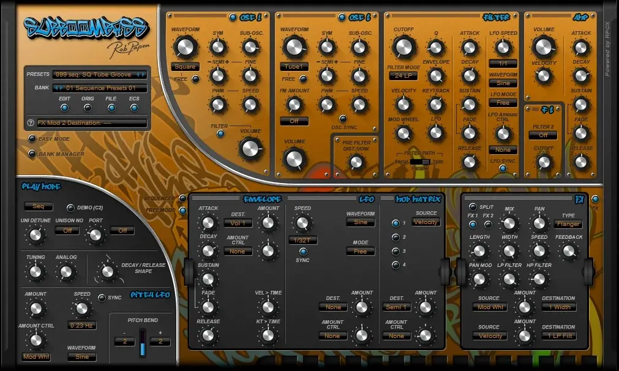Click the filter Keytrack knob
The image size is (619, 371).
pos(436,105)
